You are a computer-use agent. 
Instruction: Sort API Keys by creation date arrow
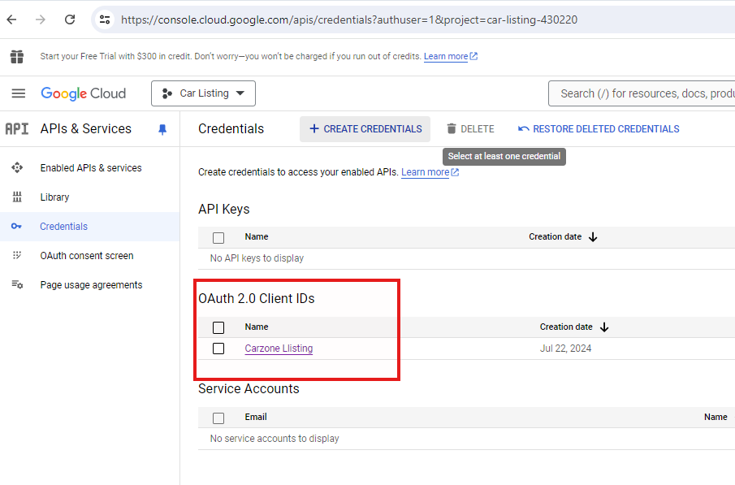click(593, 237)
